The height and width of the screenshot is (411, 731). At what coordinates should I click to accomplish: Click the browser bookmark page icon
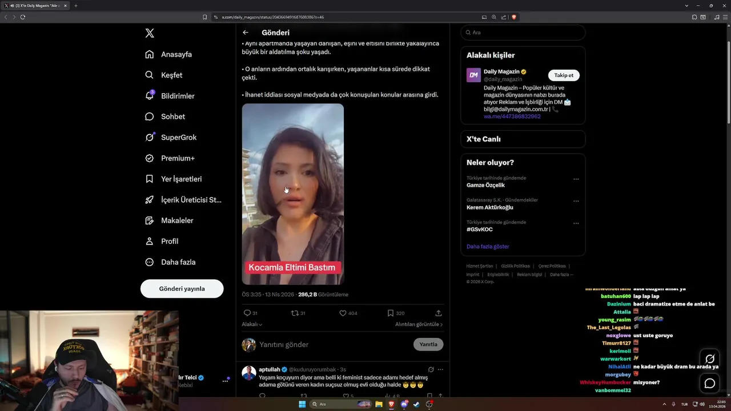pos(204,17)
